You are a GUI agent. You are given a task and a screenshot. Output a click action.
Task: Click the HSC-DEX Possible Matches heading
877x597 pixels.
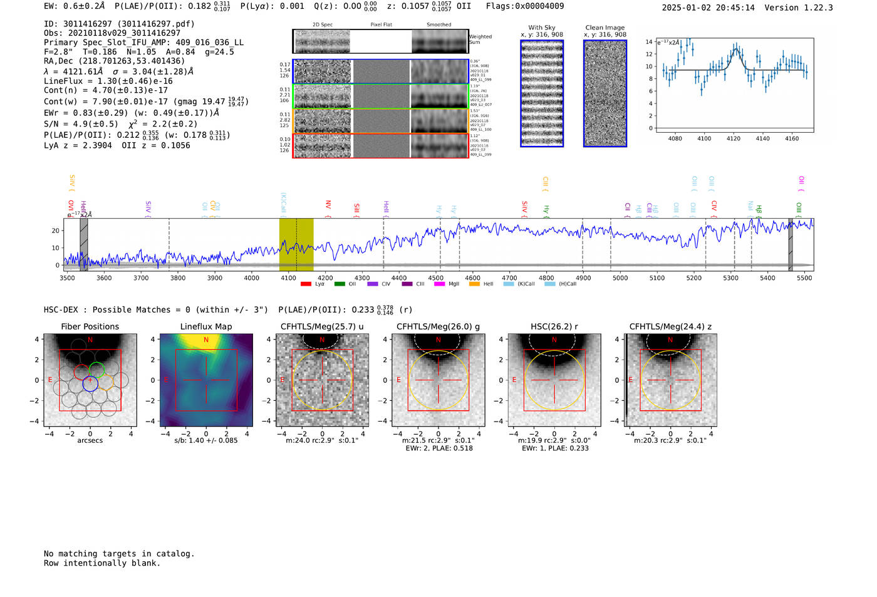pyautogui.click(x=156, y=309)
